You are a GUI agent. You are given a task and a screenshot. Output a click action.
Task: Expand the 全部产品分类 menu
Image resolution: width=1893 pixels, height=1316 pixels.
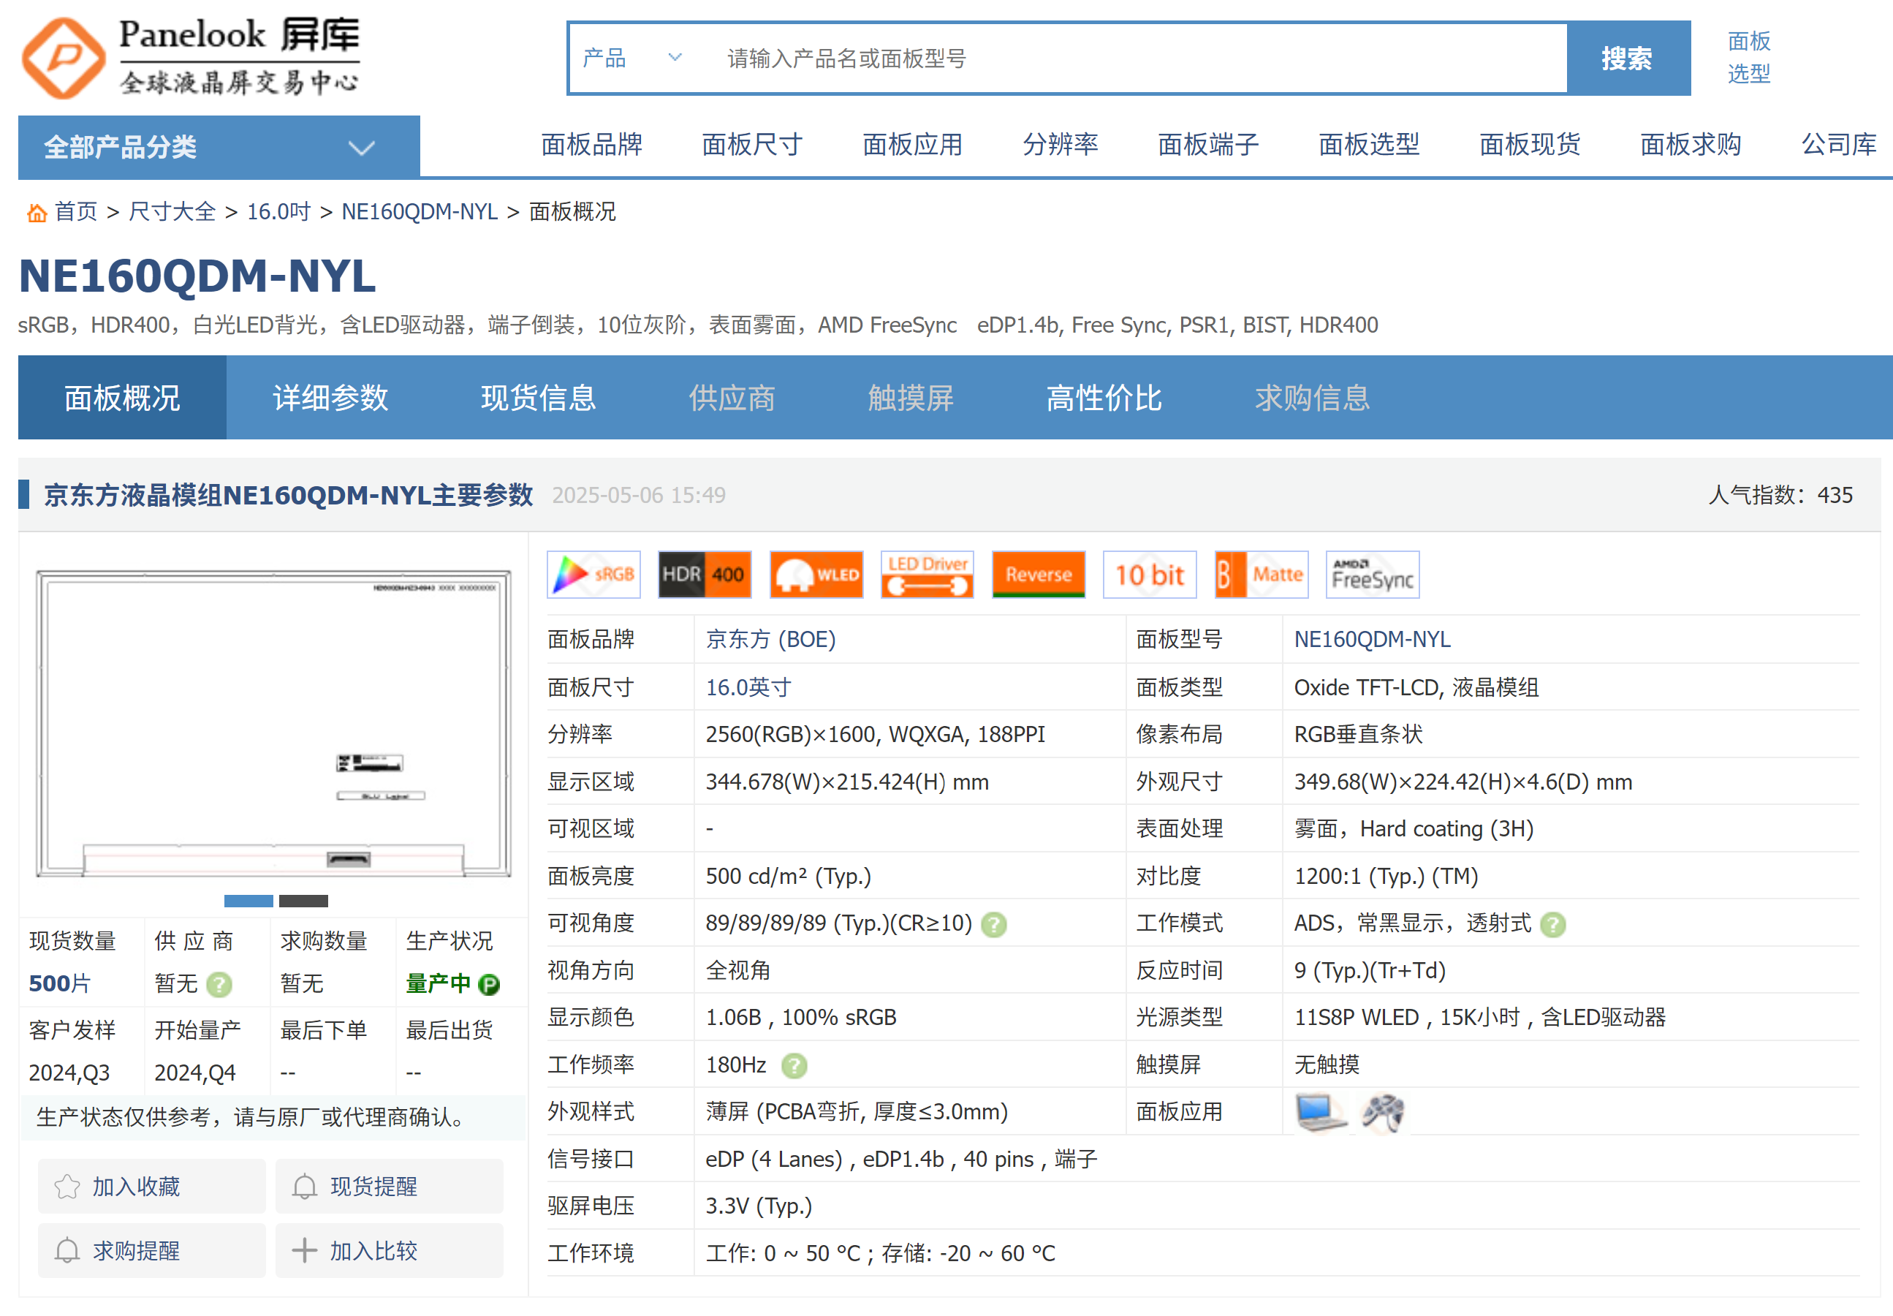point(219,148)
